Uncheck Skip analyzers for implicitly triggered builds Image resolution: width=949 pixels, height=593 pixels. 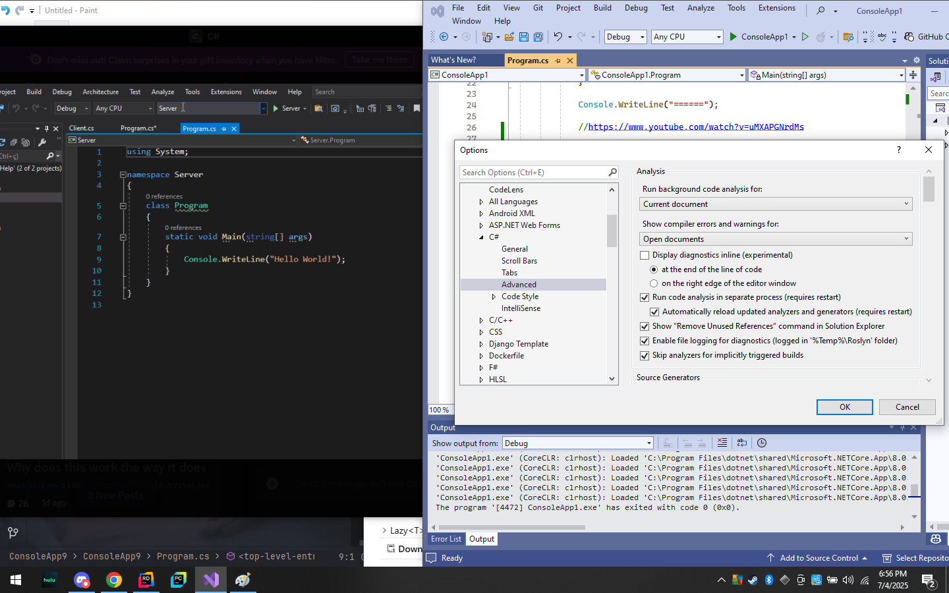point(645,355)
